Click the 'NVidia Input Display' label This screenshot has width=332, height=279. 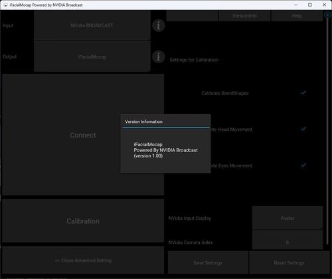point(190,218)
